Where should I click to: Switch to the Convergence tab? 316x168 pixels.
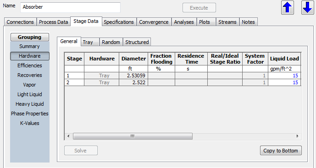coord(154,22)
